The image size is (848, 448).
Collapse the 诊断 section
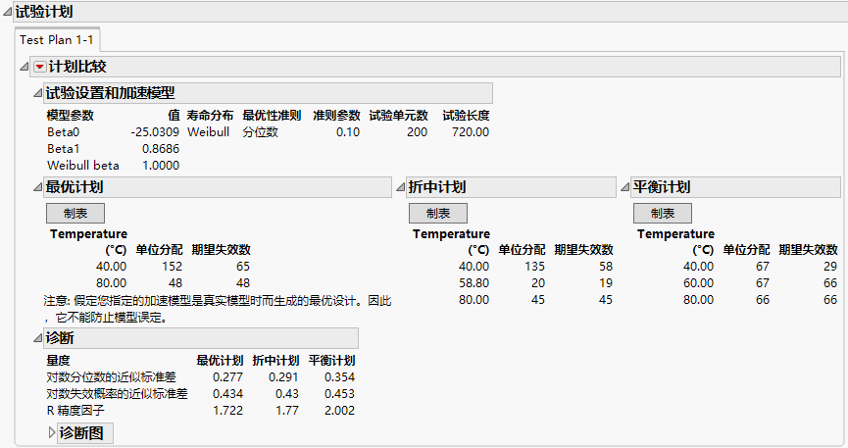click(x=37, y=338)
